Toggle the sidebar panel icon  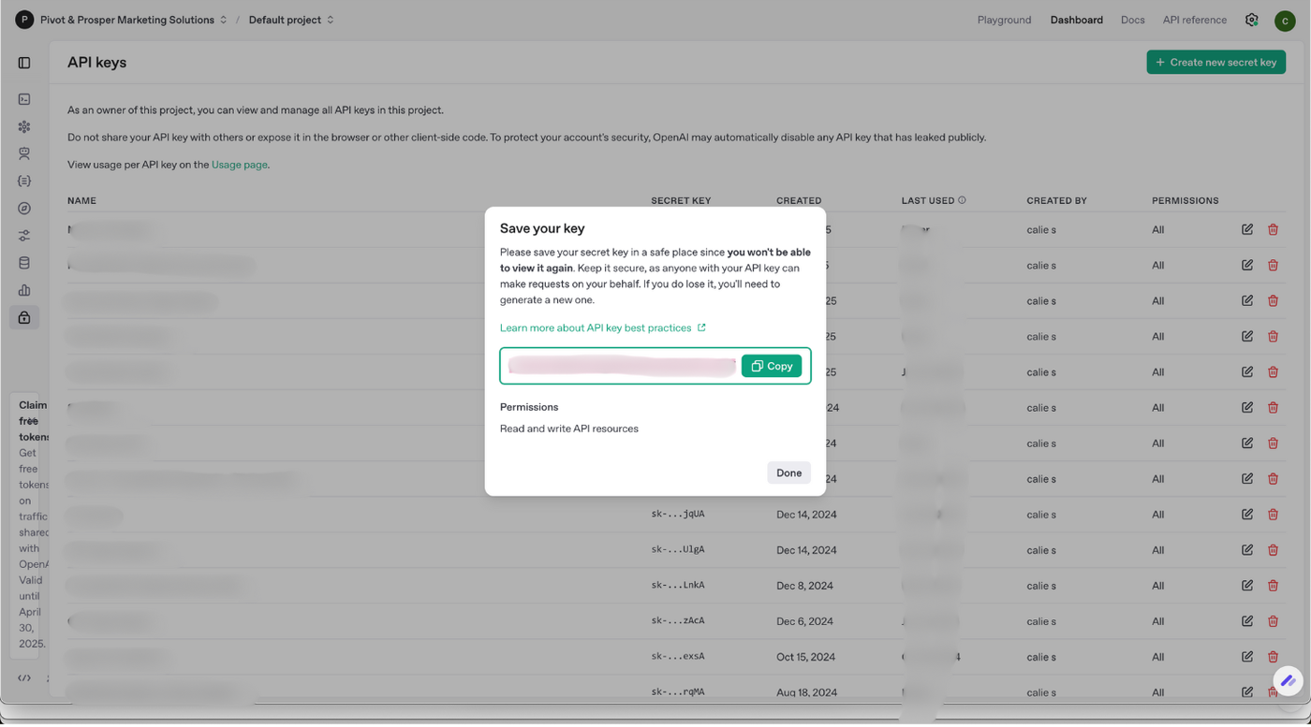click(24, 63)
